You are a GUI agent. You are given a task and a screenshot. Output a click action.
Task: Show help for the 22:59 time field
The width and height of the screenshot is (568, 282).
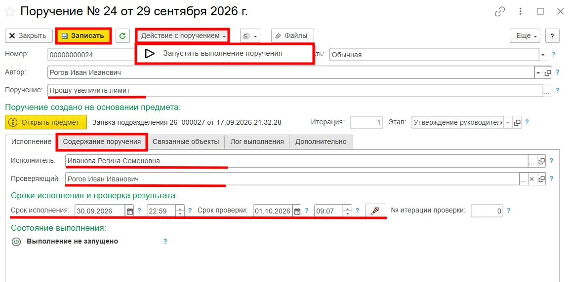coord(189,211)
